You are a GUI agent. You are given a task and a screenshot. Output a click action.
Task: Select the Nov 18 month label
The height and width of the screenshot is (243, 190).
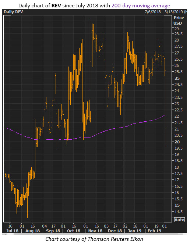click(x=95, y=231)
